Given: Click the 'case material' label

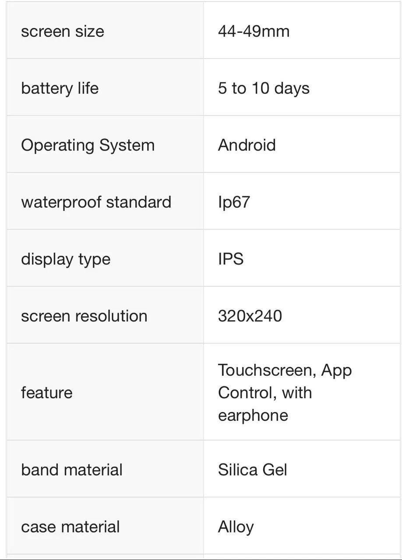Looking at the screenshot, I should 70,527.
